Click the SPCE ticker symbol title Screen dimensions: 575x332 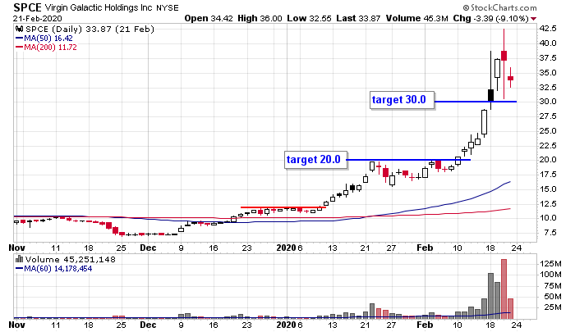[27, 7]
